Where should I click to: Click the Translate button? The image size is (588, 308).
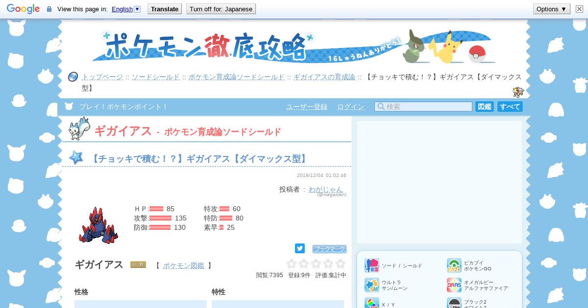[165, 9]
